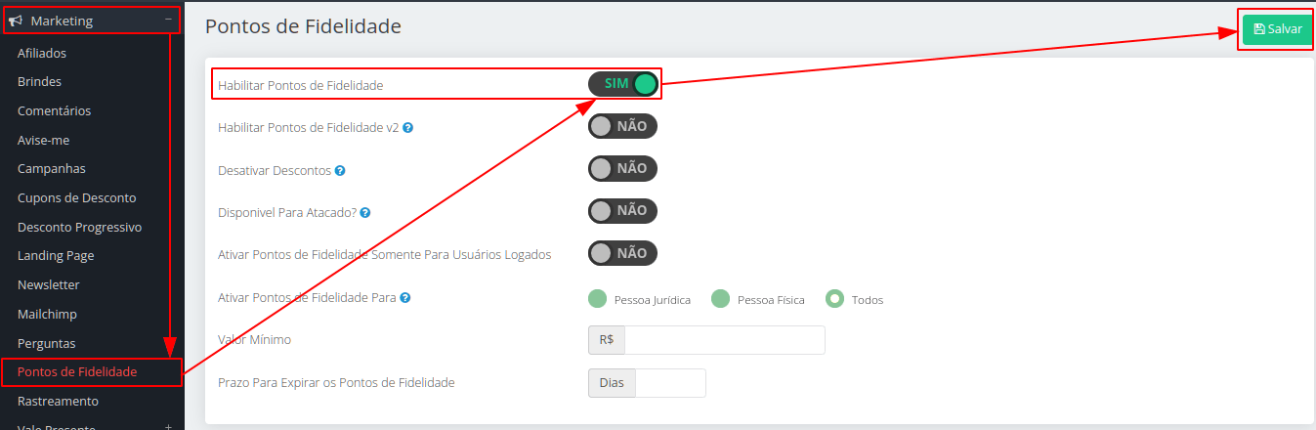Select the Pessoa Jurídica radio option

tap(597, 299)
